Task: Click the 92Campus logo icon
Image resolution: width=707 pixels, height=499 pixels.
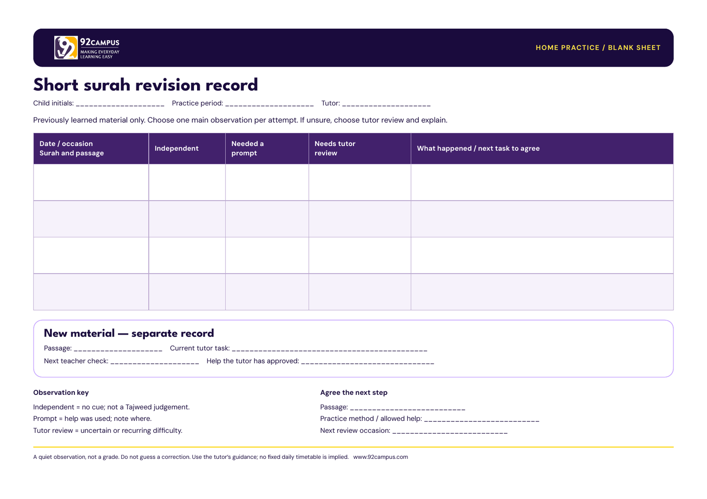Action: (66, 48)
